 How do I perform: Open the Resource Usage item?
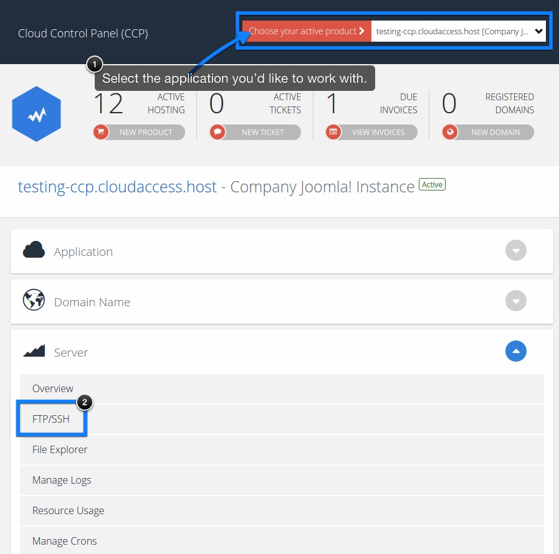tap(282, 510)
